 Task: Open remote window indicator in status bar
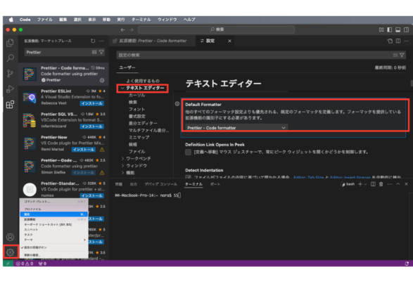coord(8,263)
